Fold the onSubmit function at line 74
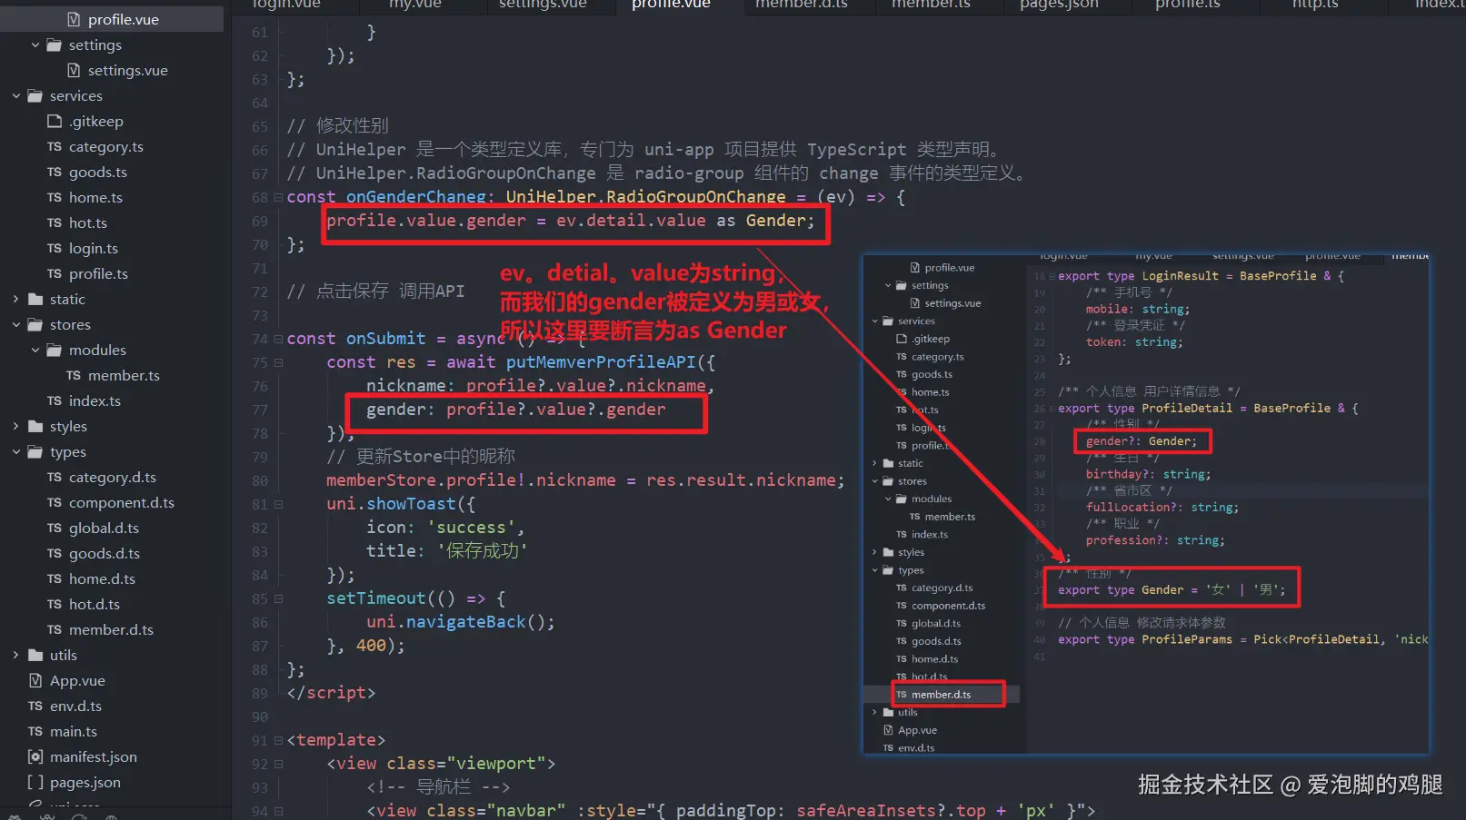Screen dimensions: 1466x820 [x=278, y=339]
